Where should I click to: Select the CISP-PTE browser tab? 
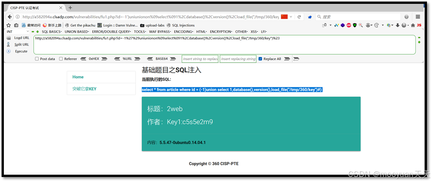click(35, 8)
